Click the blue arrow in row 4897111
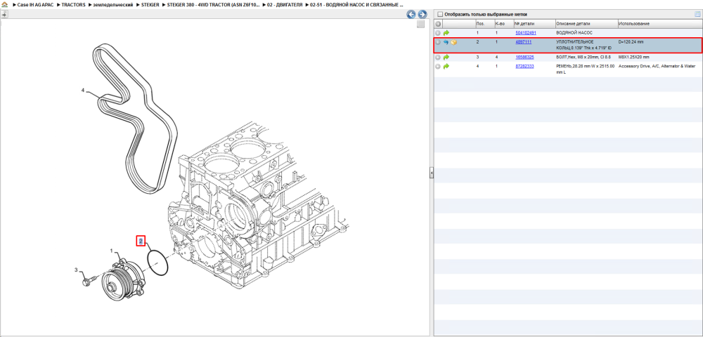 point(446,42)
